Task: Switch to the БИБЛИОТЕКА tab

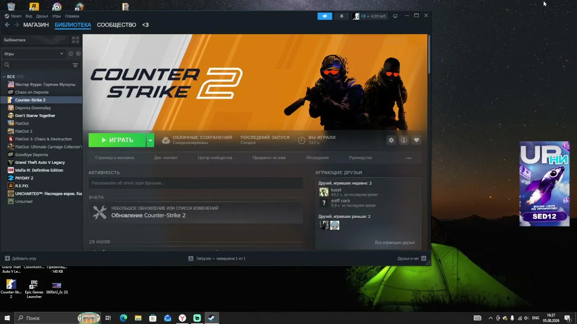Action: (x=73, y=25)
